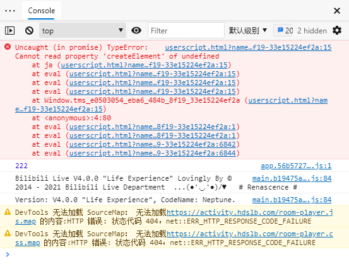Viewport: 349px width, 274px height.
Task: Open the 默认级别 log levels dropdown
Action: (248, 30)
